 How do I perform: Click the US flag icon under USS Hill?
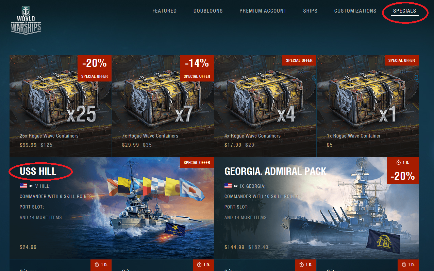click(23, 186)
